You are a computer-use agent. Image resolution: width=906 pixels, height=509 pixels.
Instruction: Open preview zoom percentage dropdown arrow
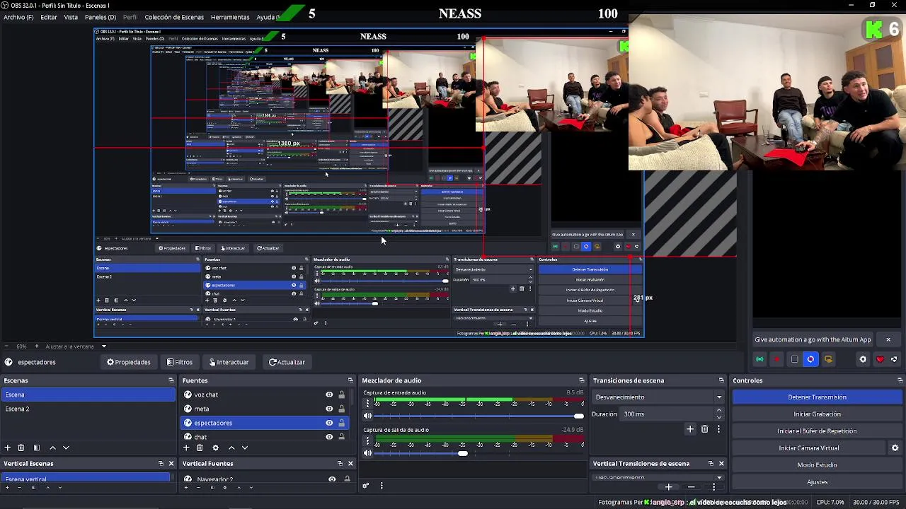tap(104, 346)
